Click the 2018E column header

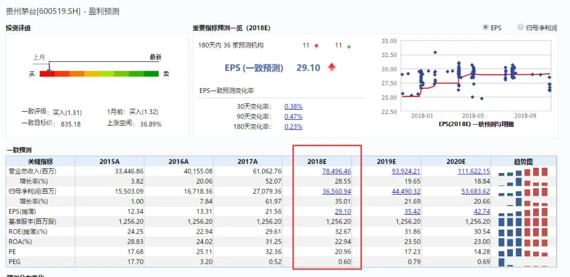[317, 161]
